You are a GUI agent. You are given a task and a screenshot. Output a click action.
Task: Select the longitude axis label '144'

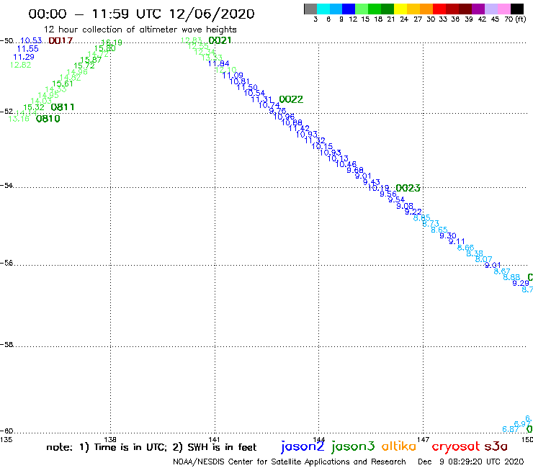319,439
